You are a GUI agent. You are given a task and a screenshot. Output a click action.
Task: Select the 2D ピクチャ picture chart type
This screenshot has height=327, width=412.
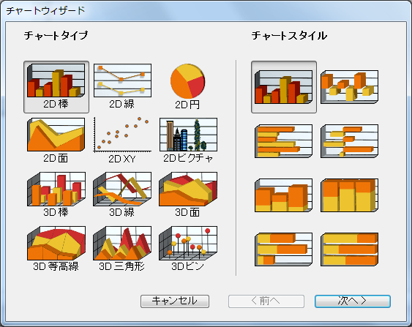click(x=188, y=140)
